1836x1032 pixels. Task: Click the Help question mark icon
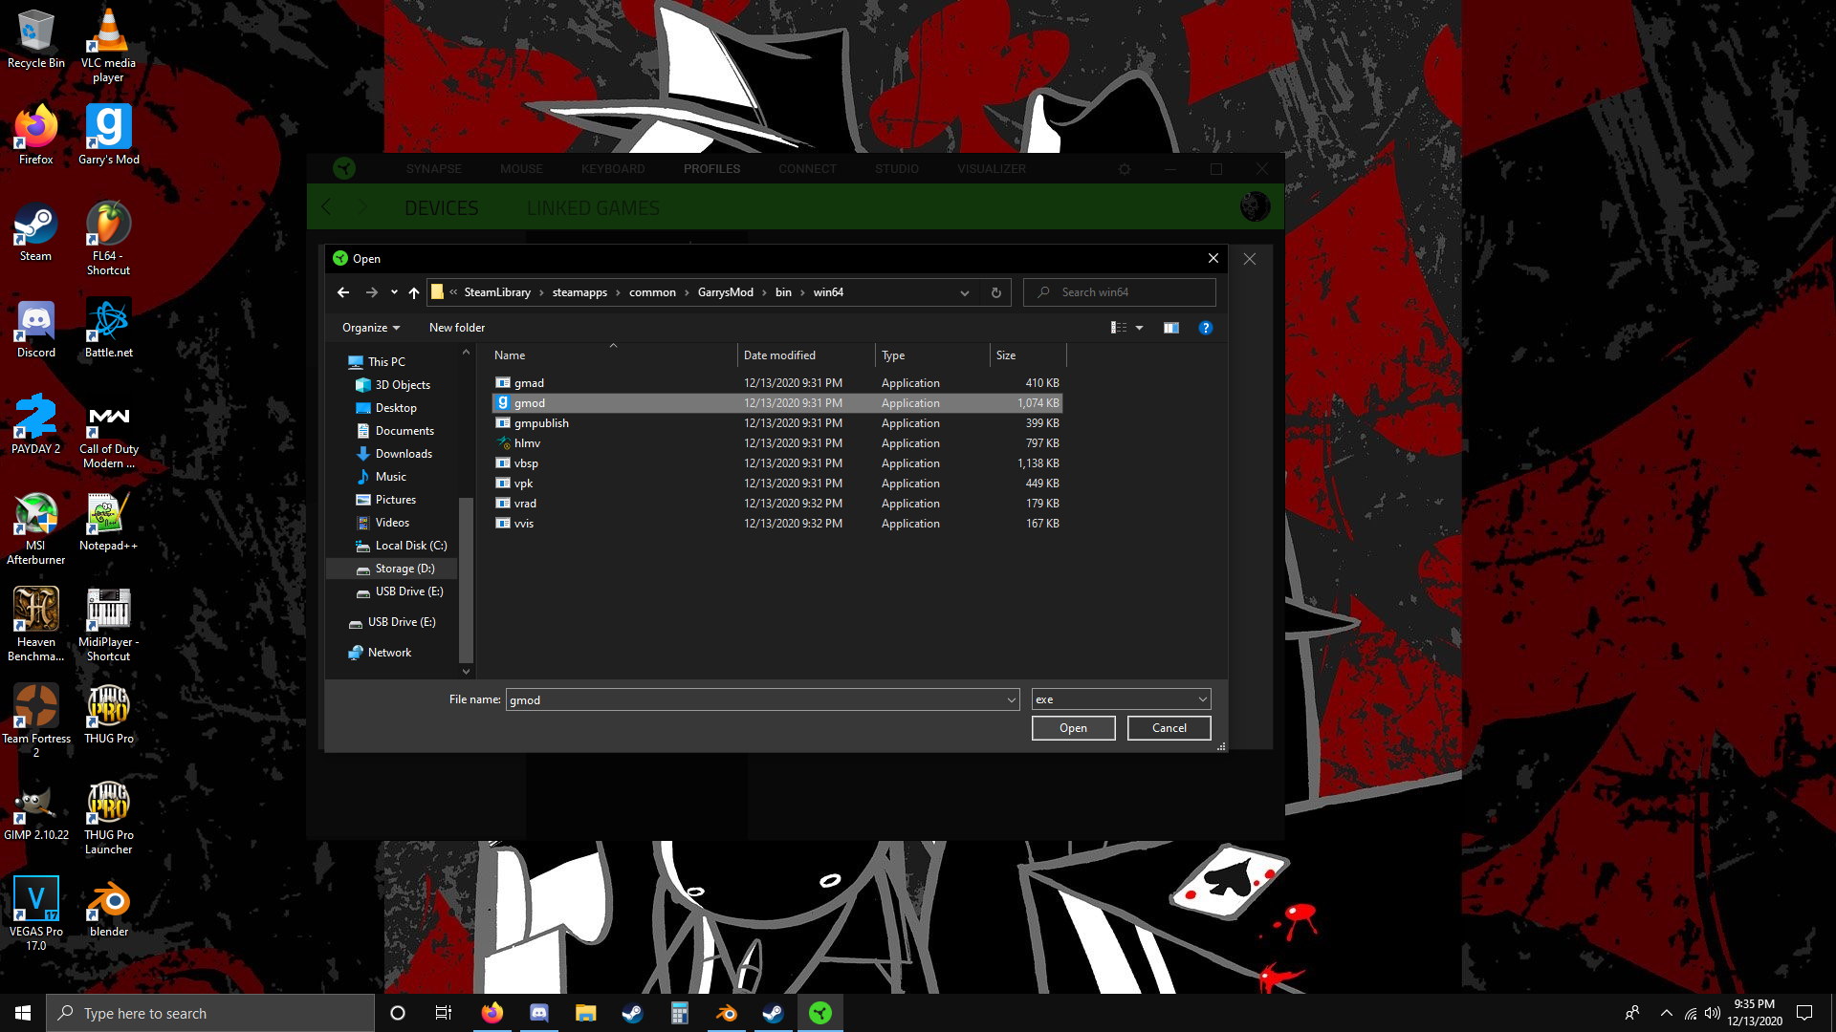pos(1205,328)
